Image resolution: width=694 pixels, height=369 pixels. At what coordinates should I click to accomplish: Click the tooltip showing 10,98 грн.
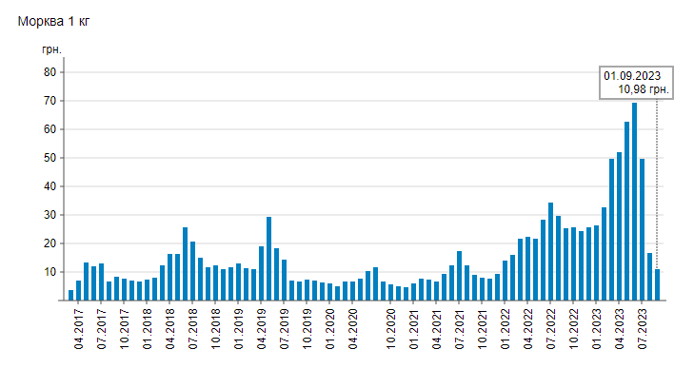(637, 83)
